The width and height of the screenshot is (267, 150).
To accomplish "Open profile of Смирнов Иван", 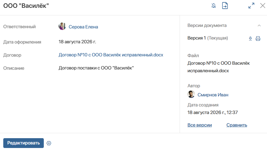I will pyautogui.click(x=213, y=95).
